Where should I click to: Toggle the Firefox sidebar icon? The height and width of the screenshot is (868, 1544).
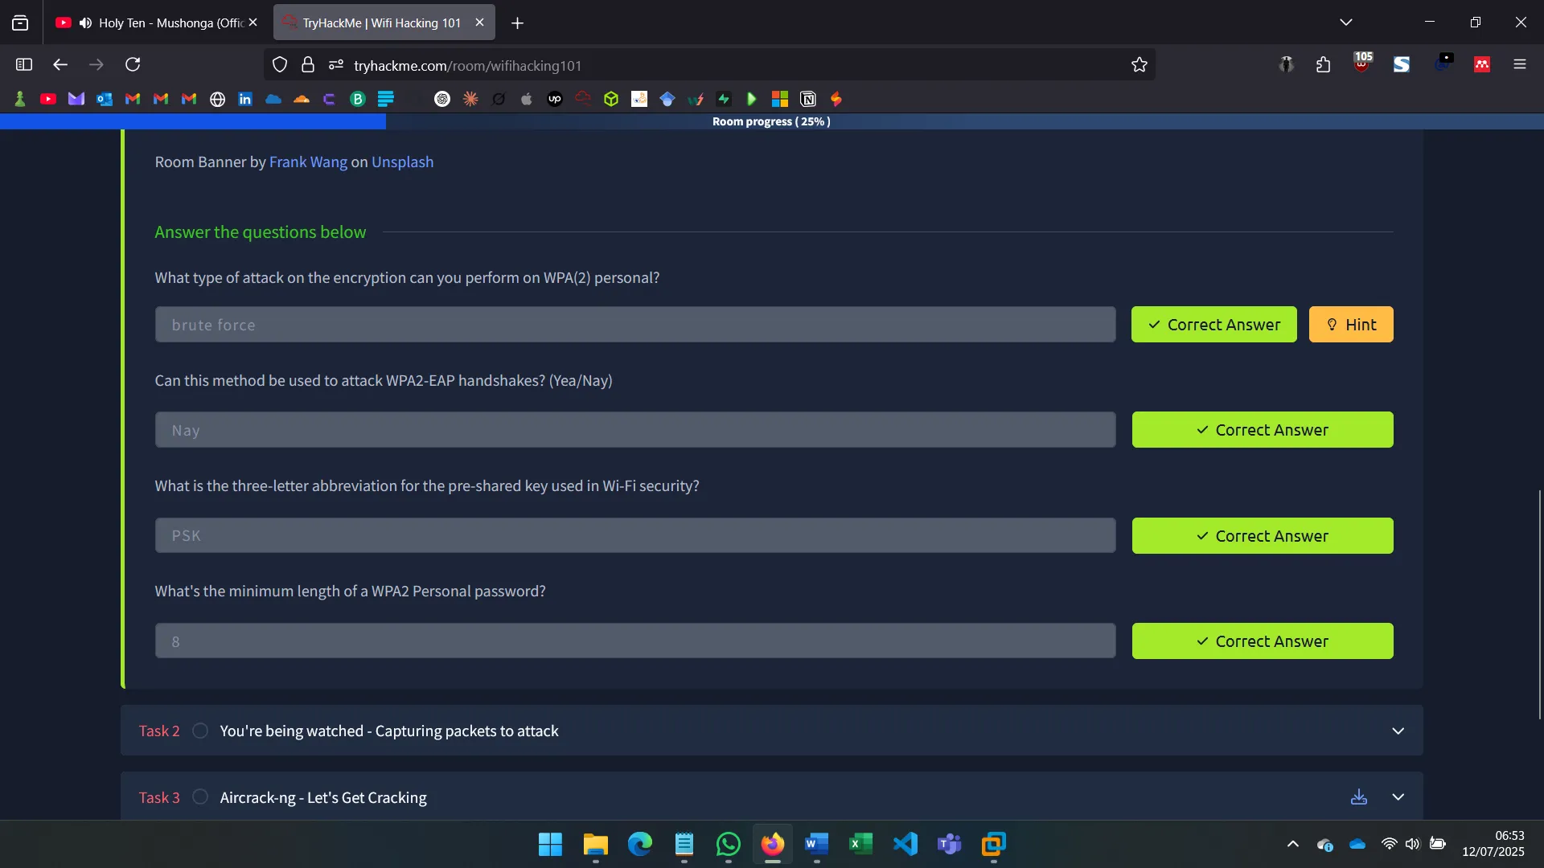24,64
